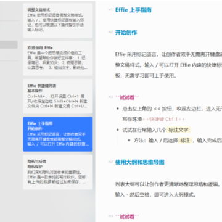The image size is (222, 222).
Task: Click the H2 marker beside 开始创作
Action: click(x=110, y=32)
